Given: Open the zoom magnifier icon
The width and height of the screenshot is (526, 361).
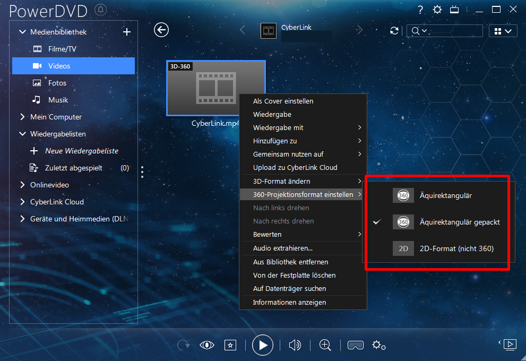Looking at the screenshot, I should [x=325, y=345].
